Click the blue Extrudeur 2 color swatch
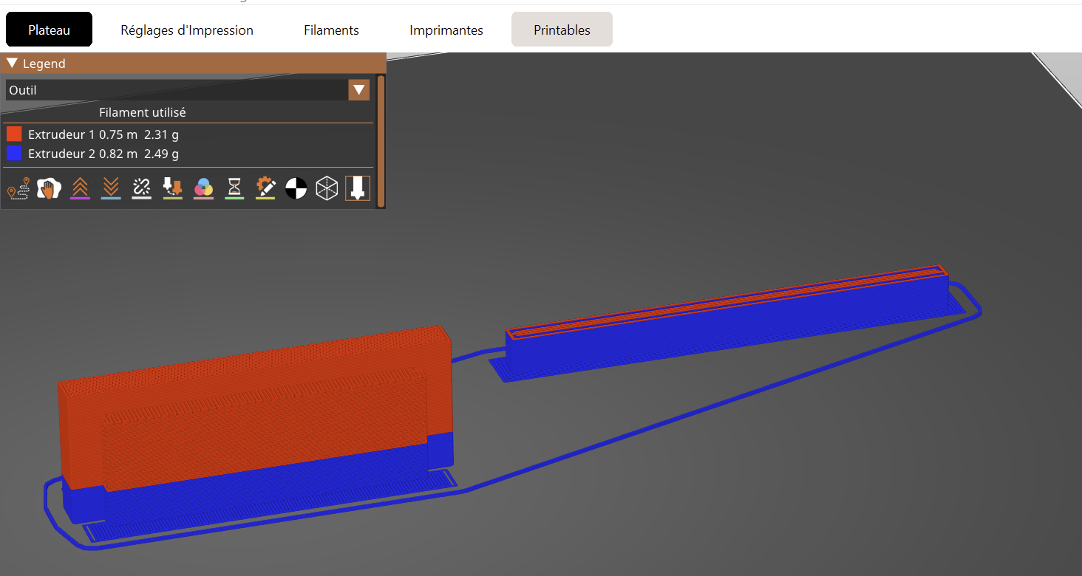Image resolution: width=1082 pixels, height=576 pixels. coord(14,153)
